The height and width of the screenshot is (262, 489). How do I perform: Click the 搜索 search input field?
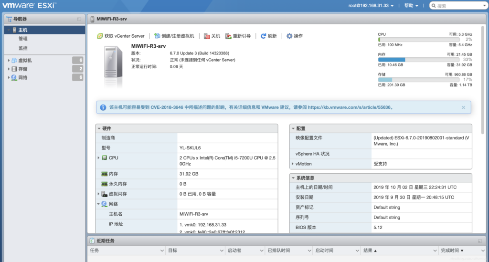[x=458, y=6]
